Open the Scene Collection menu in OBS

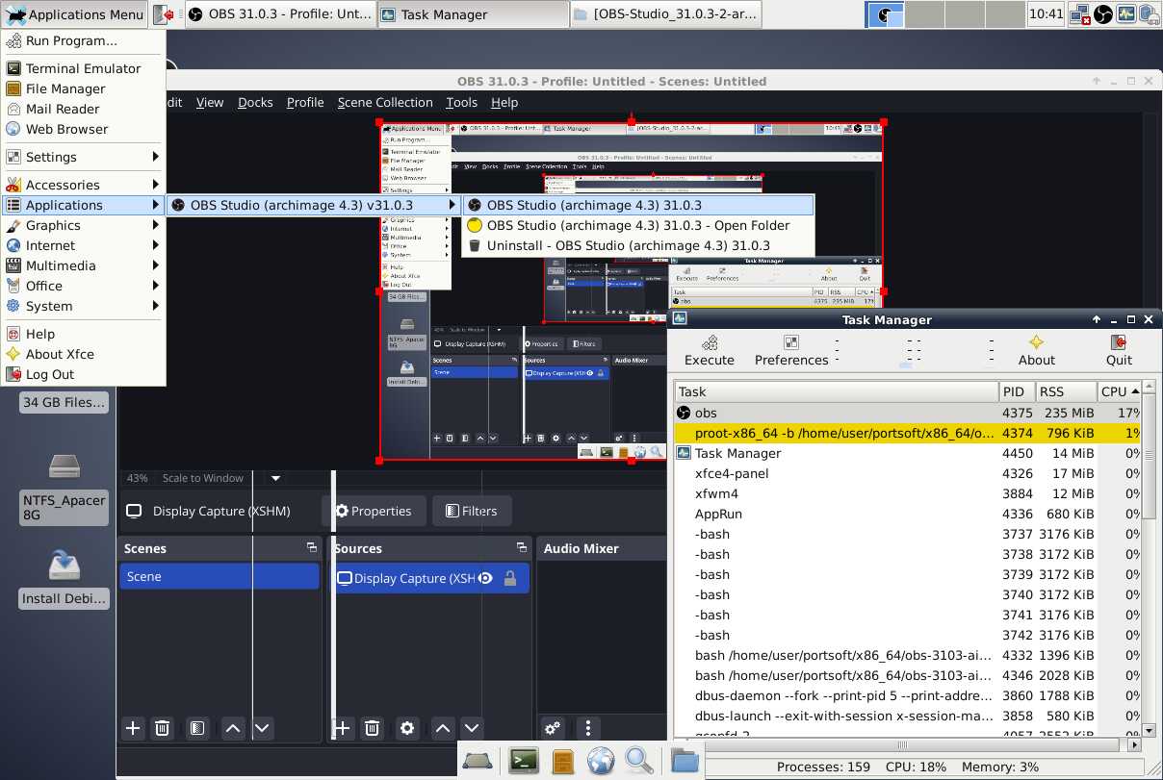click(385, 102)
